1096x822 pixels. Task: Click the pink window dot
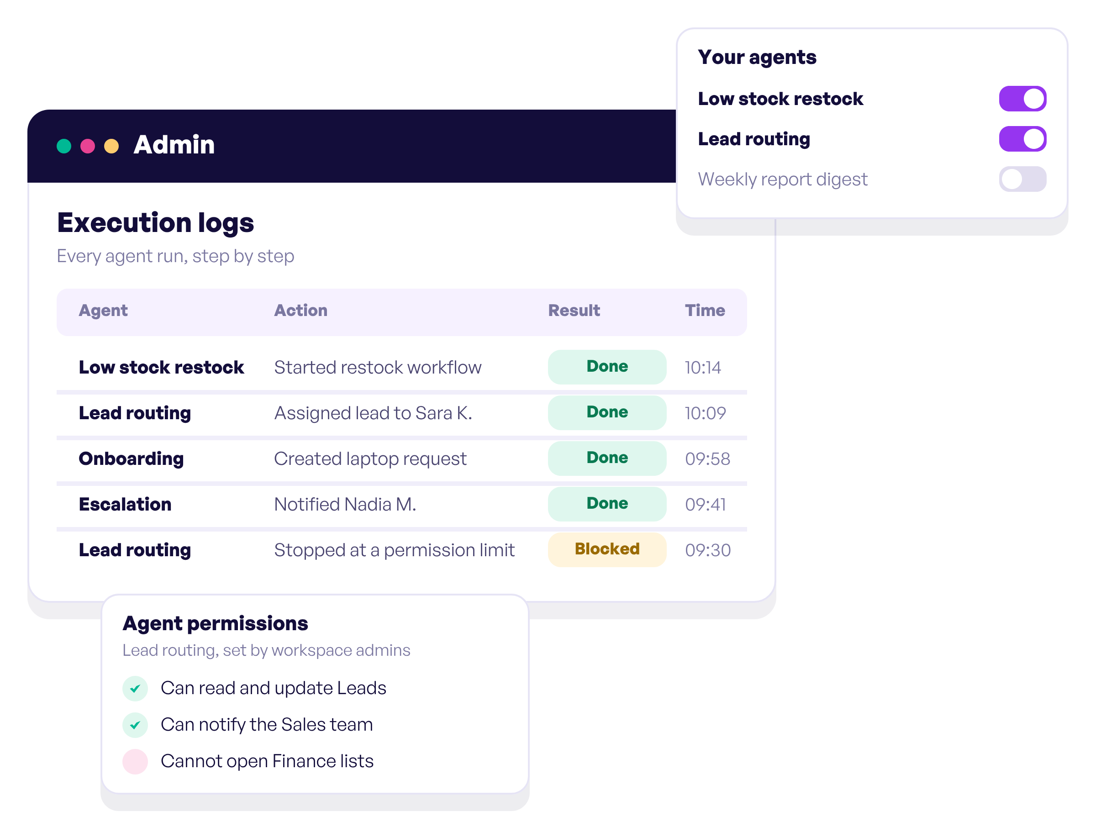(88, 146)
